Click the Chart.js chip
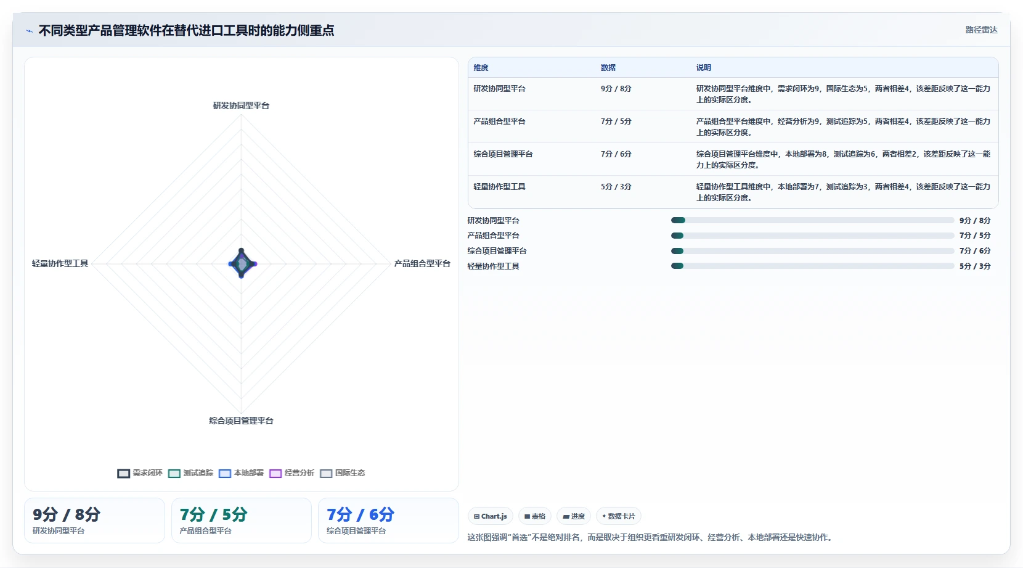The image size is (1023, 568). pyautogui.click(x=491, y=516)
